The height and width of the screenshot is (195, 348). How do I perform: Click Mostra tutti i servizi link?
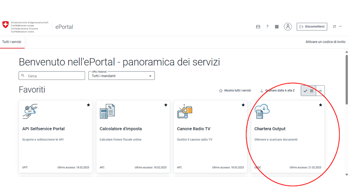[235, 90]
